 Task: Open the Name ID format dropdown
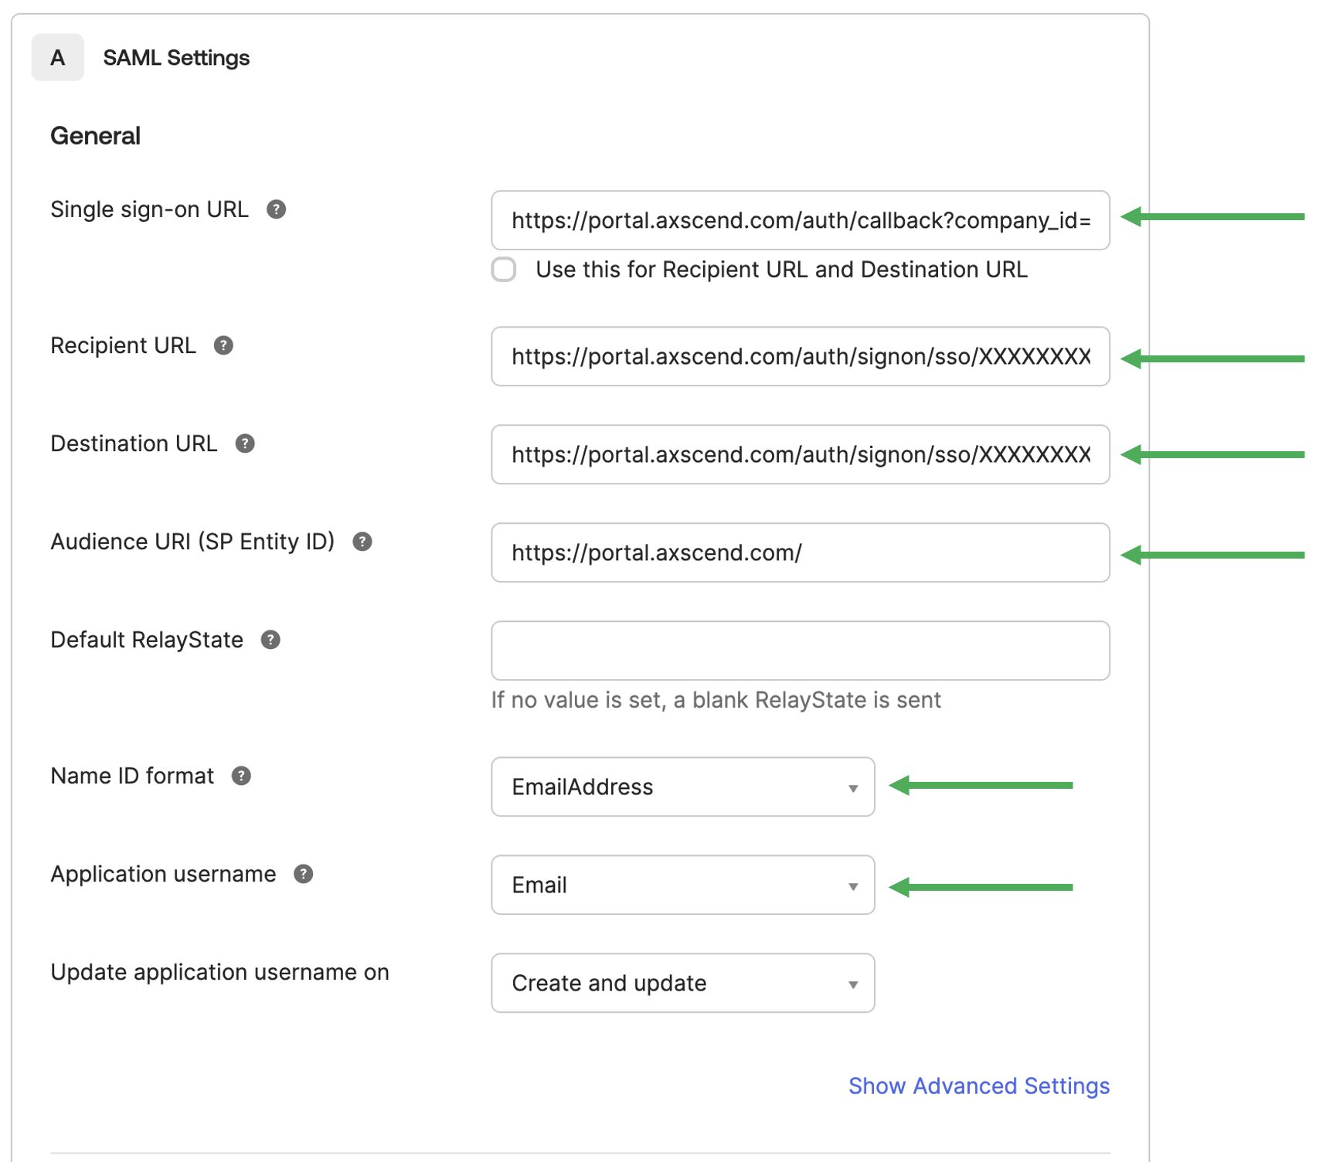click(x=682, y=787)
